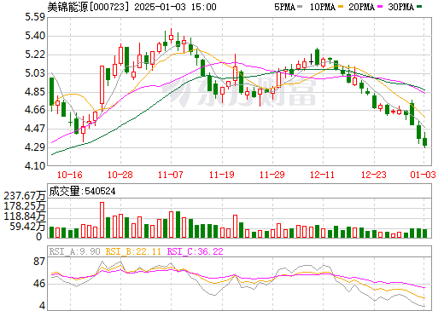Click the 10PMA orange legend swatch
The width and height of the screenshot is (444, 311).
[x=341, y=6]
